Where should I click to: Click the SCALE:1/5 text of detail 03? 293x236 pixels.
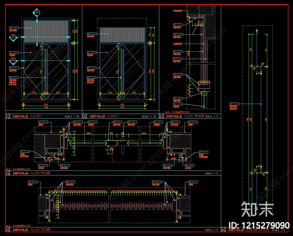point(211,116)
